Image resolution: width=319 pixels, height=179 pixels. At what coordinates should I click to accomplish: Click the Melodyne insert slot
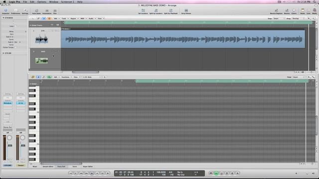pyautogui.click(x=7, y=103)
